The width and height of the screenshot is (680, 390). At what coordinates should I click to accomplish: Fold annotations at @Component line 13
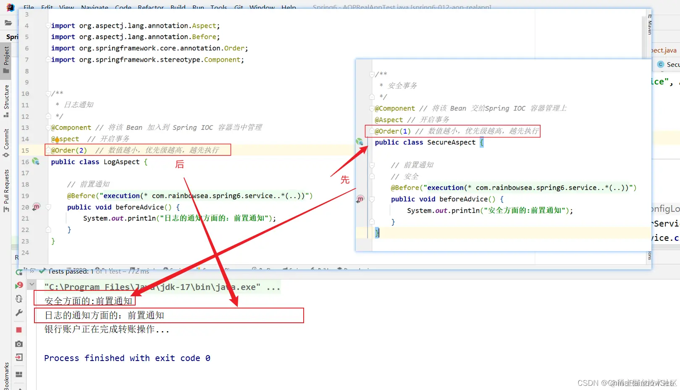coord(48,127)
